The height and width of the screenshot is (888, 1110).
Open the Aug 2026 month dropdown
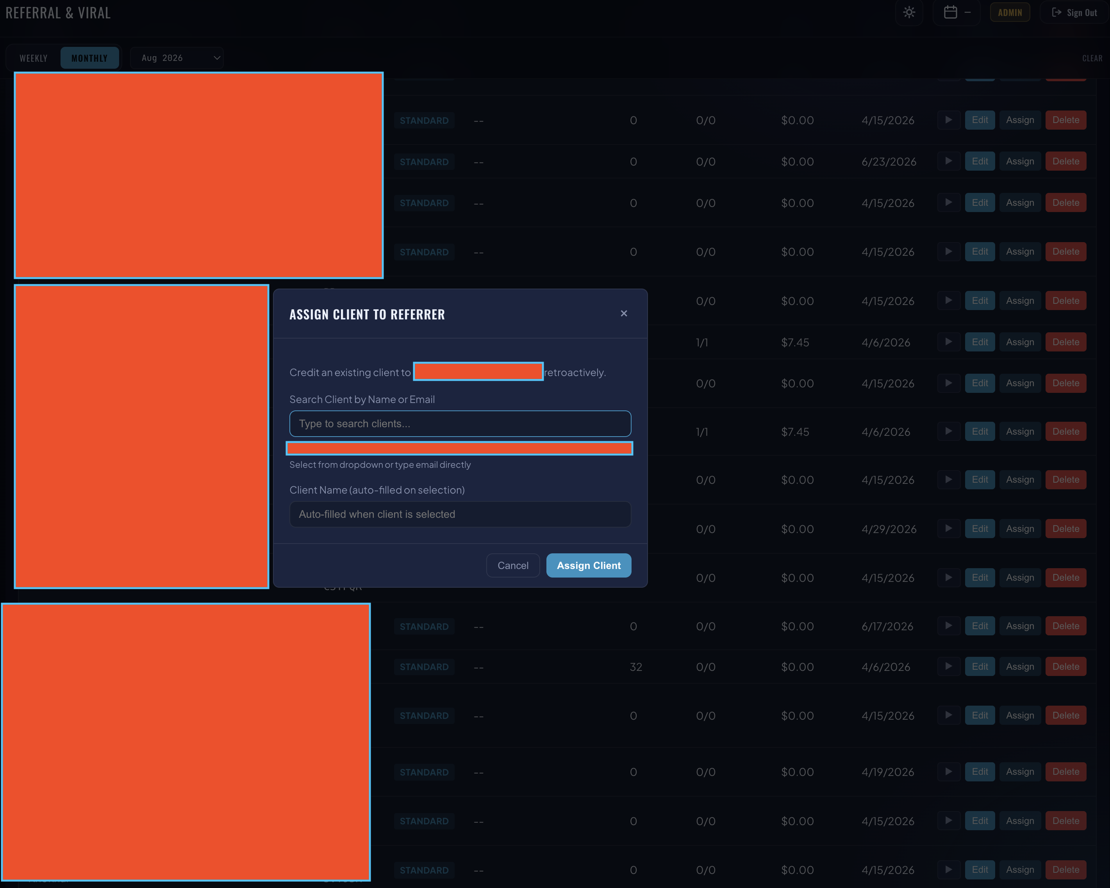(177, 58)
